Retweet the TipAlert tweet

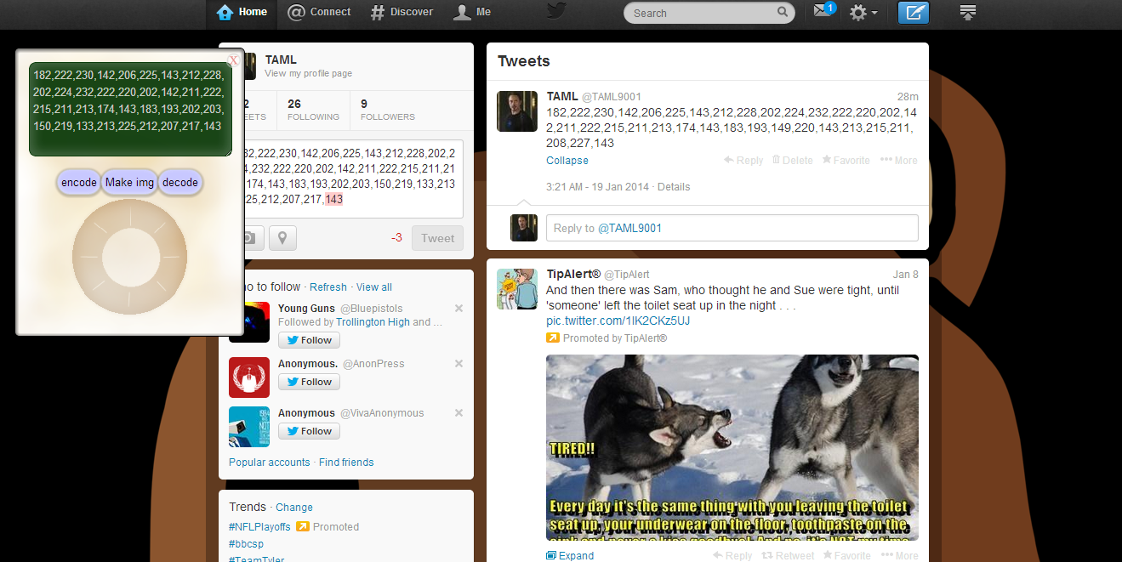[x=788, y=555]
